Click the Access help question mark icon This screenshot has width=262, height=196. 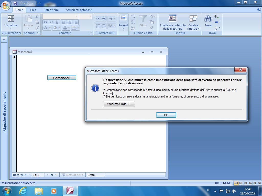click(x=259, y=10)
